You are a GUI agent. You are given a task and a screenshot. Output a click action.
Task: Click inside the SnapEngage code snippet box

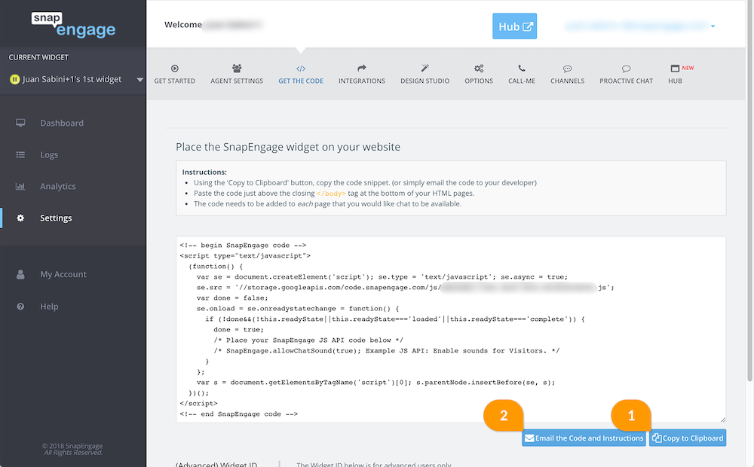point(451,329)
